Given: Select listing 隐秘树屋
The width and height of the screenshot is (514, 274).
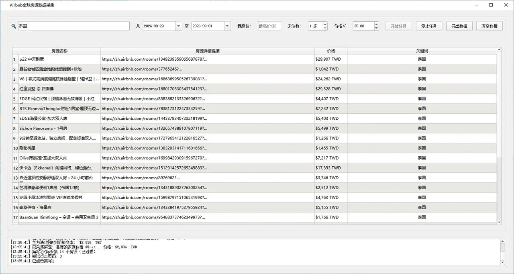Looking at the screenshot, I should point(59,148).
